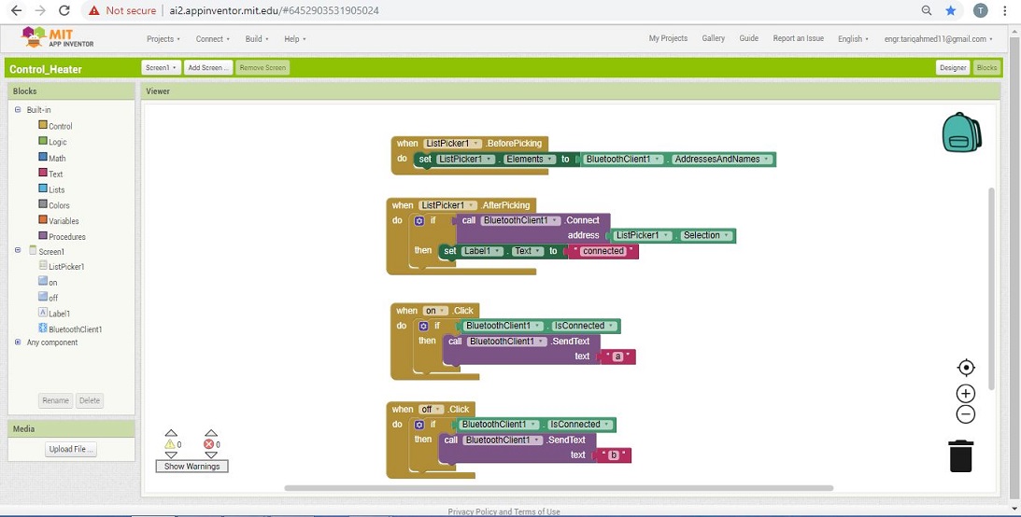
Task: Click the MIT App Inventor logo
Action: coord(57,37)
